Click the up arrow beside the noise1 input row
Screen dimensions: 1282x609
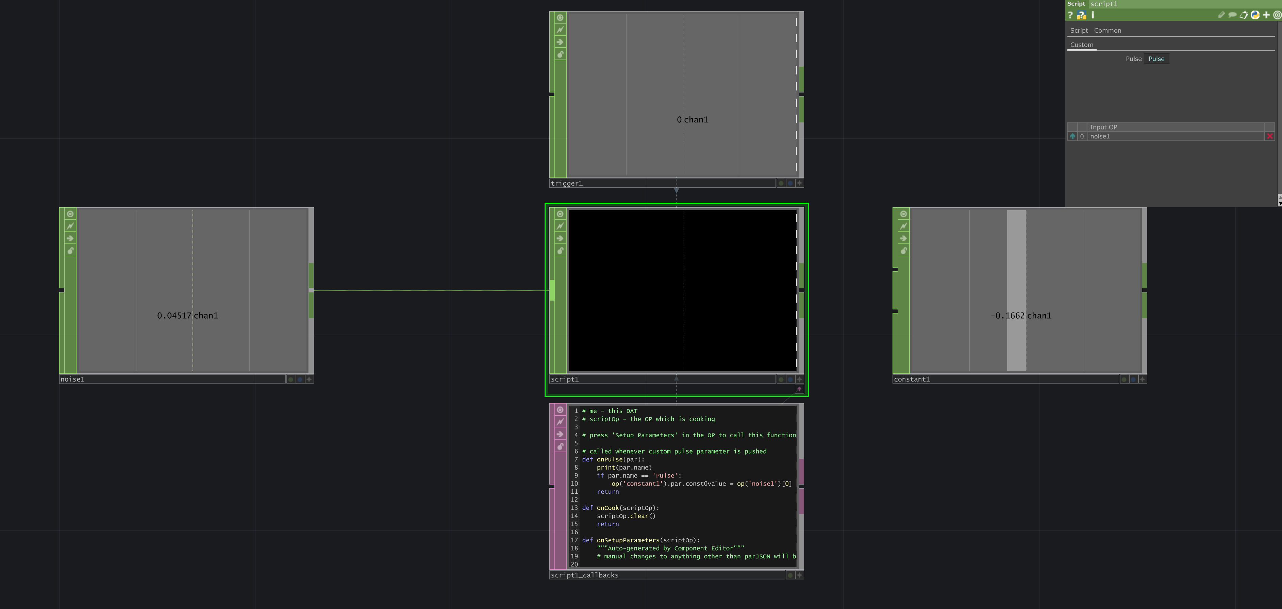(1073, 136)
